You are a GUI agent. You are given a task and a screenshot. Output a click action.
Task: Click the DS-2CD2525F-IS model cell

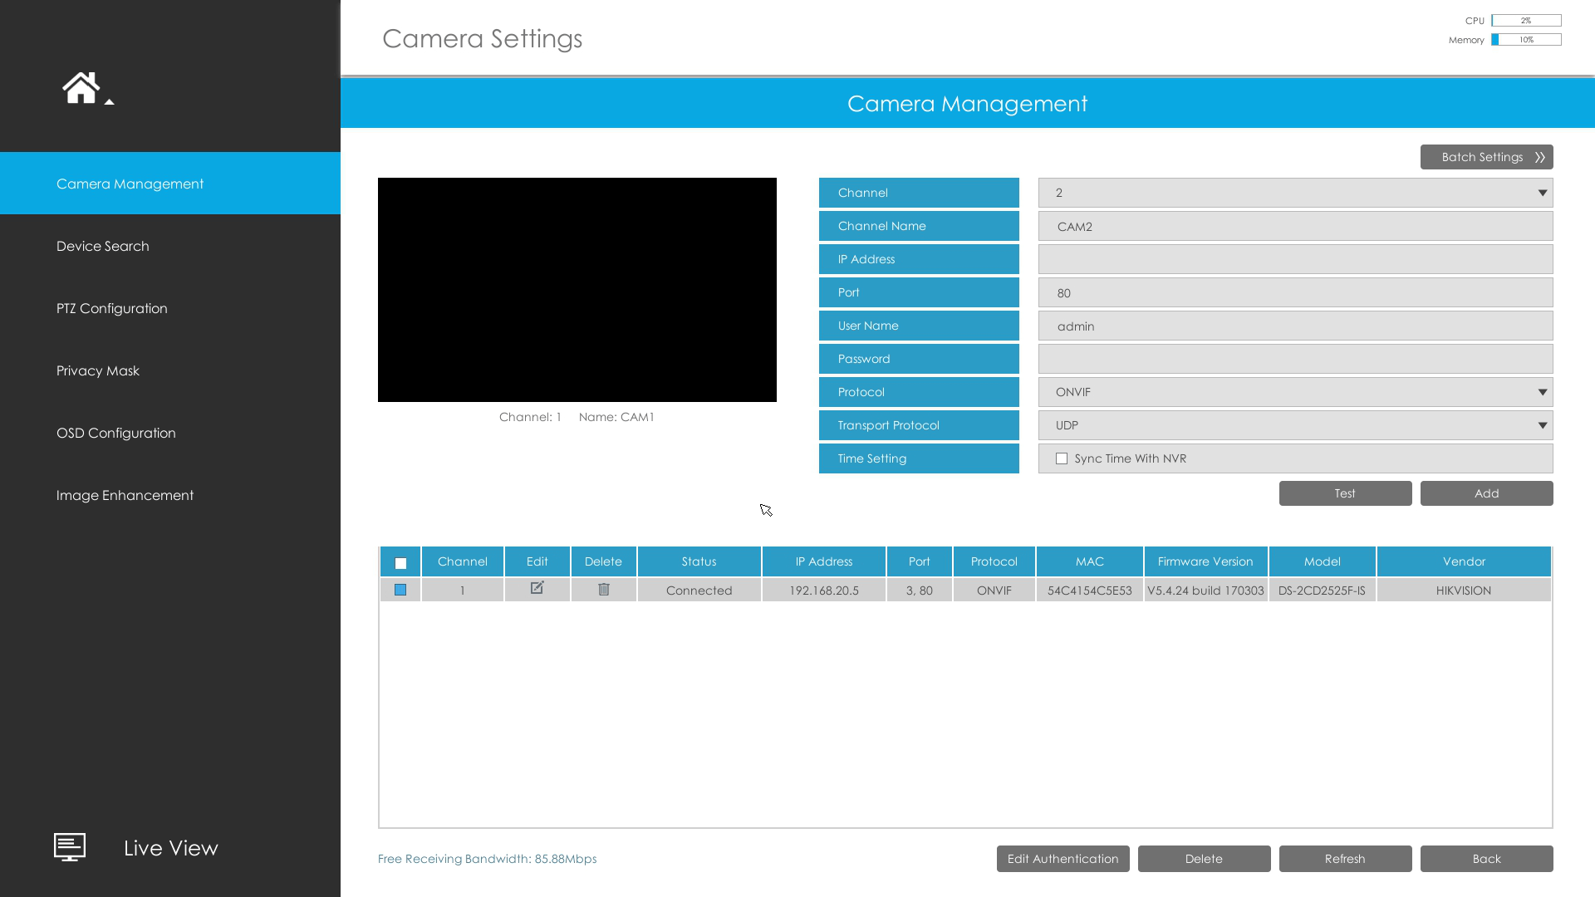[x=1322, y=591]
